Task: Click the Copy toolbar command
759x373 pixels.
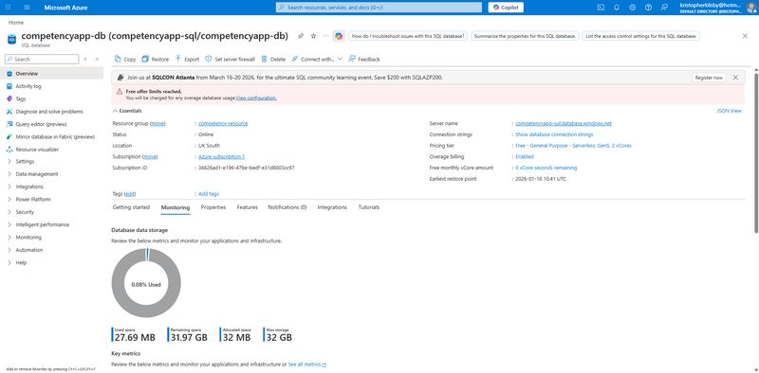Action: pyautogui.click(x=125, y=59)
